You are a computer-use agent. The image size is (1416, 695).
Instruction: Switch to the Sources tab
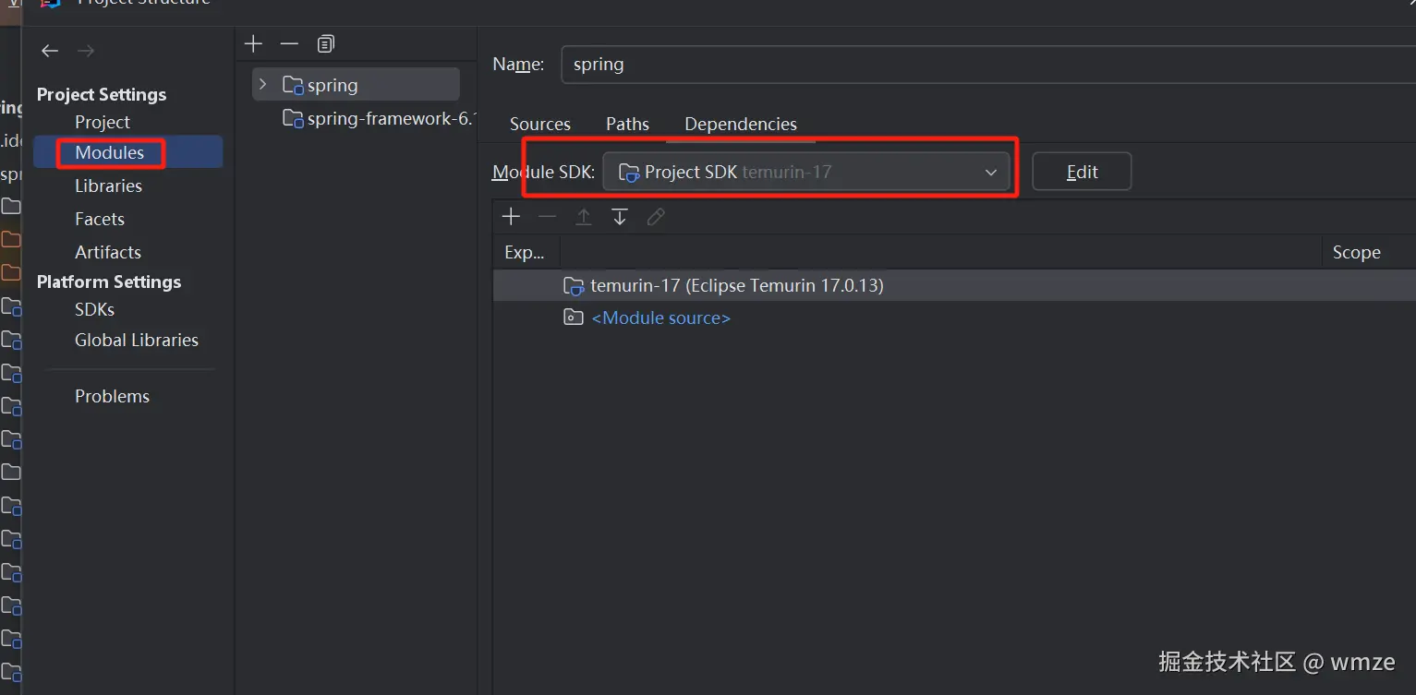(540, 124)
